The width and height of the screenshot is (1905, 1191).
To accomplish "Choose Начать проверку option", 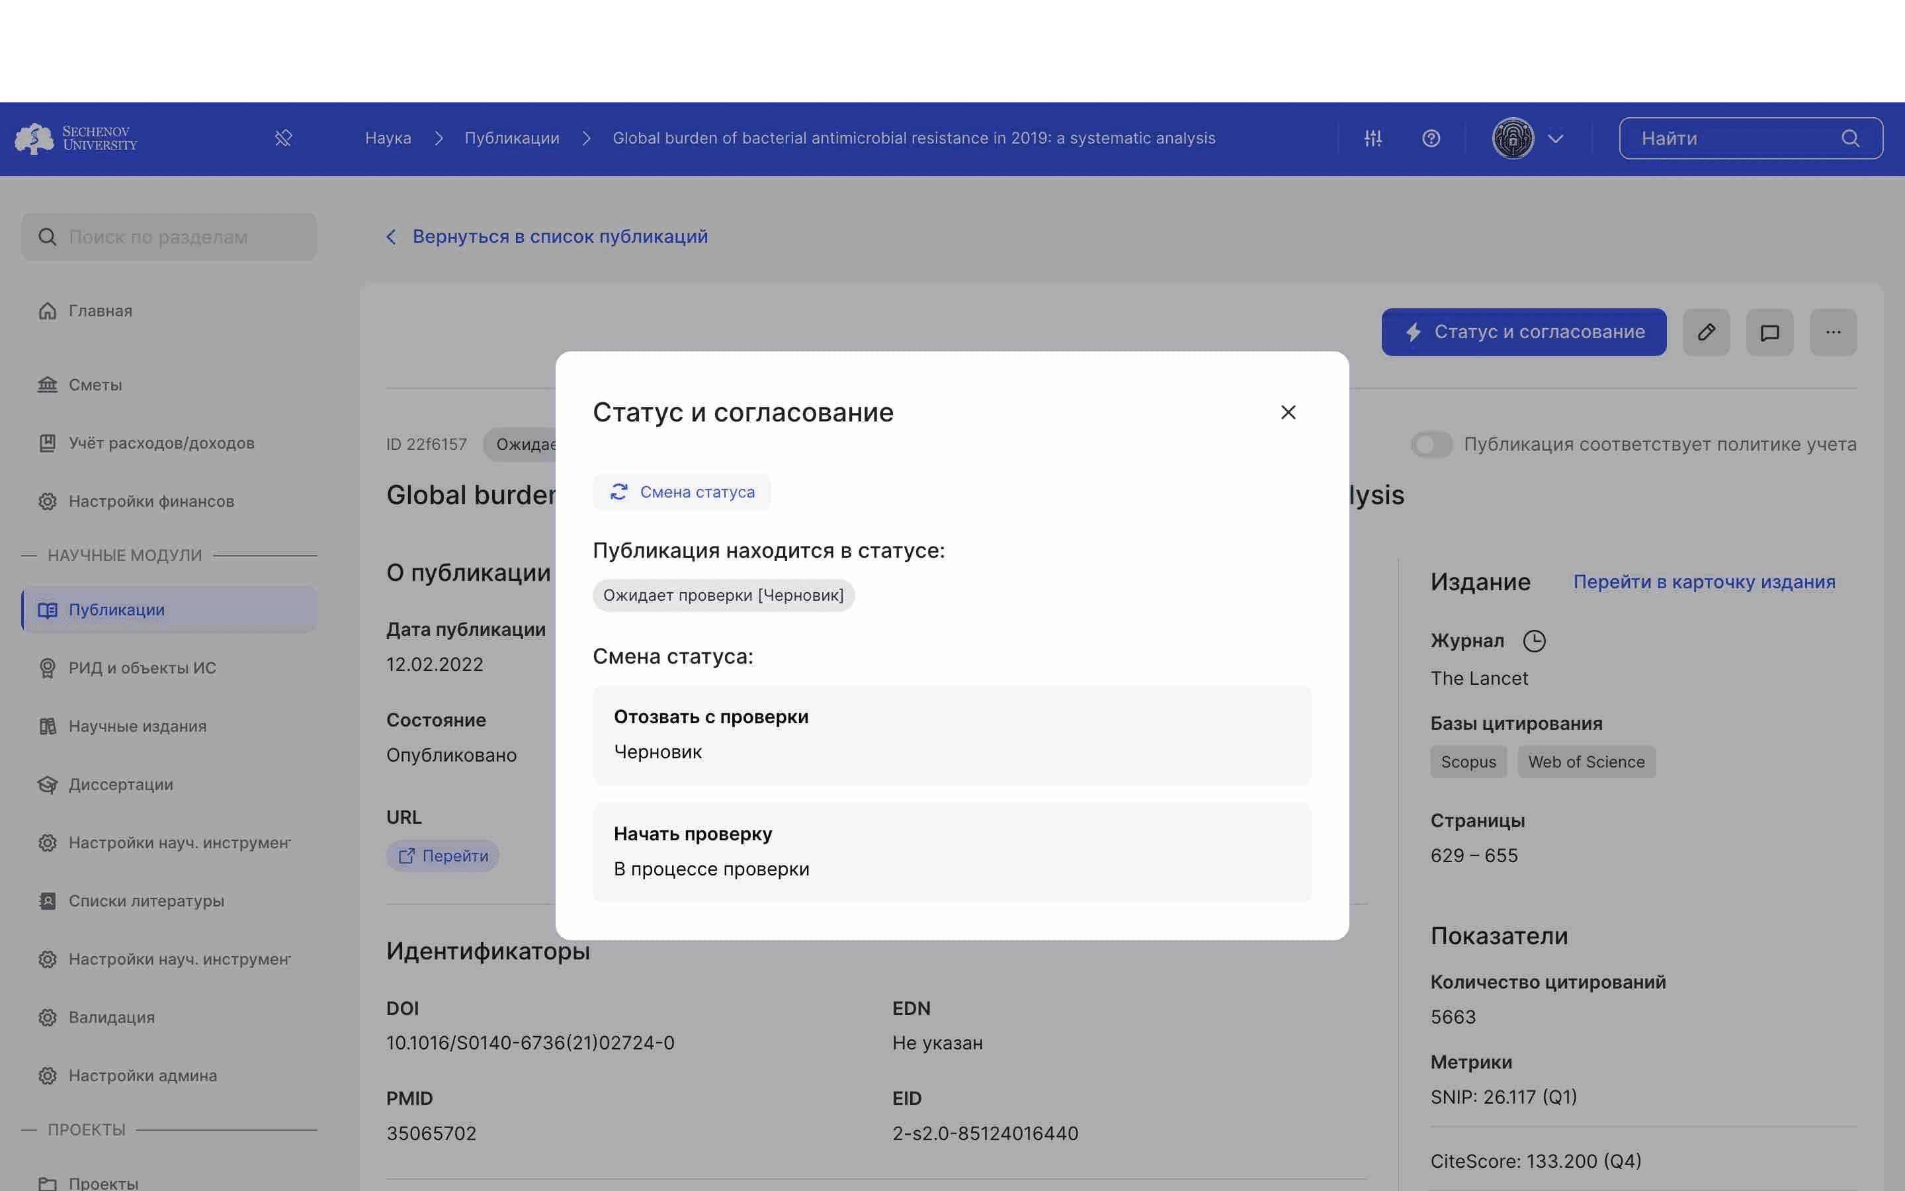I will pyautogui.click(x=952, y=852).
